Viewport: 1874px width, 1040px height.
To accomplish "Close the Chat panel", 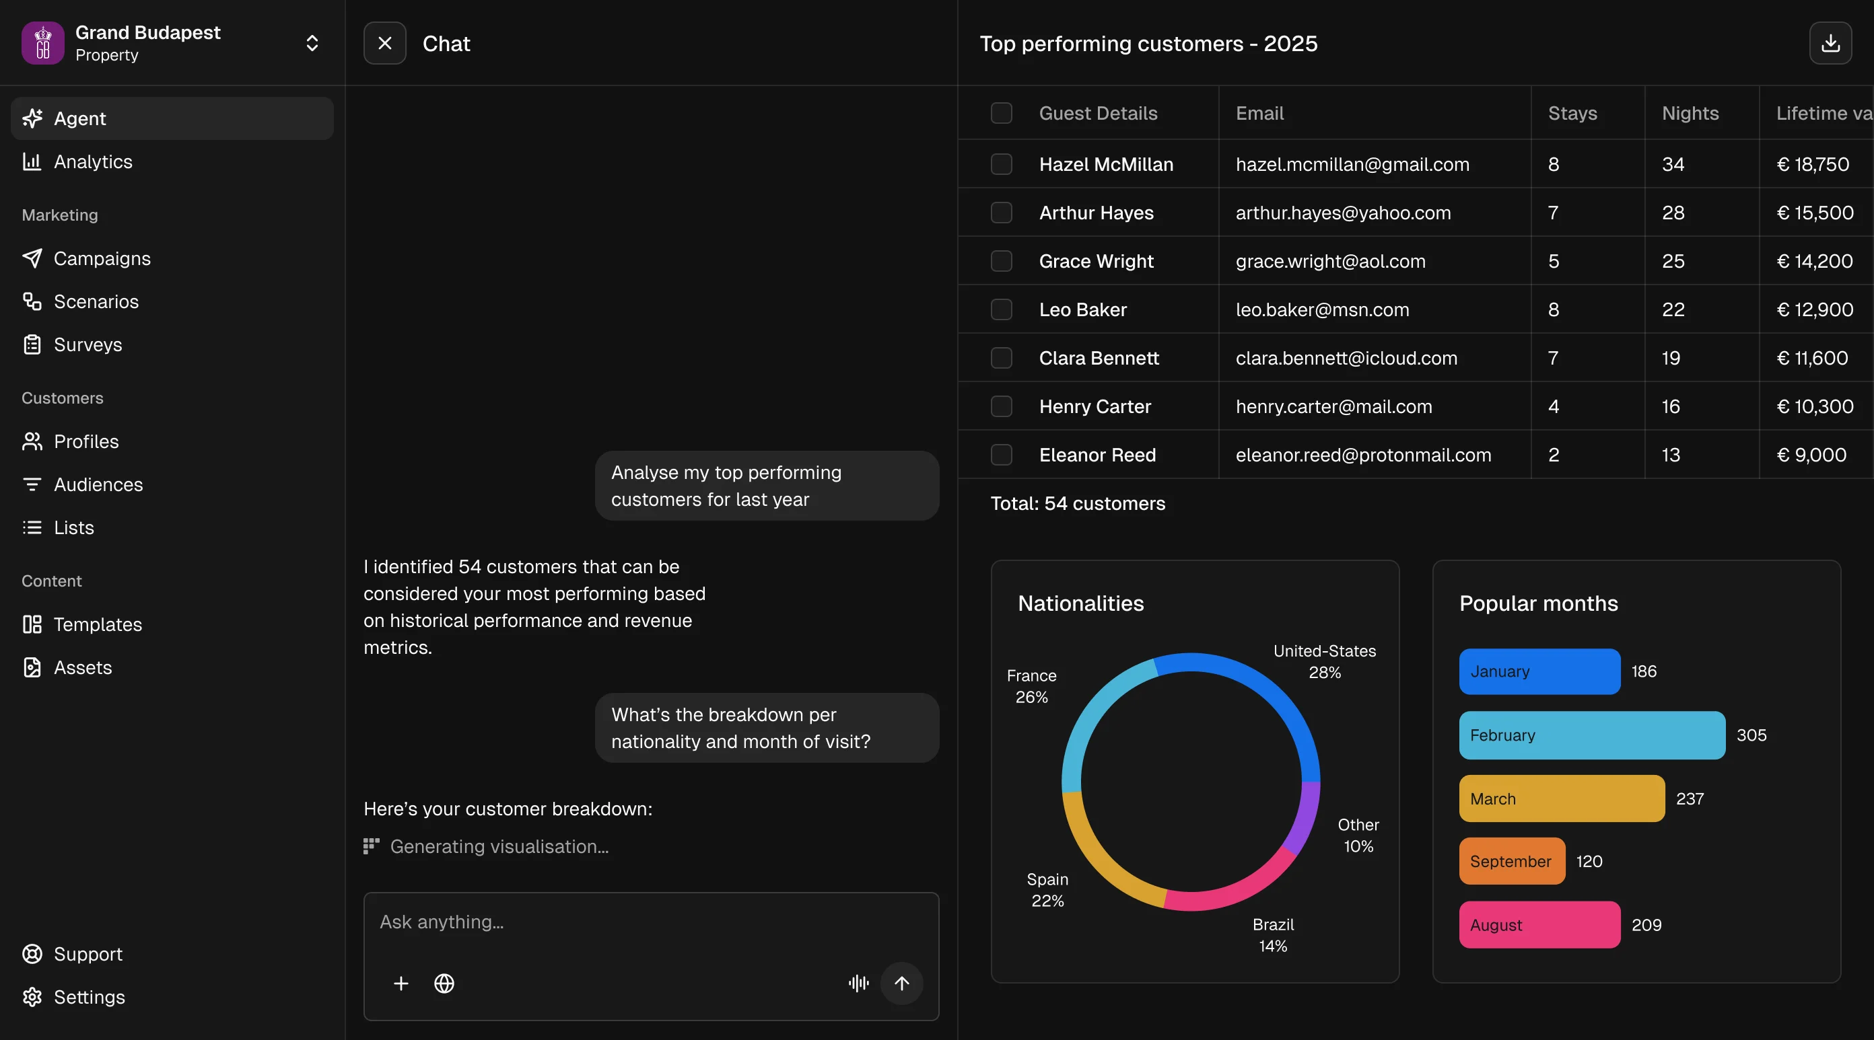I will [x=385, y=43].
